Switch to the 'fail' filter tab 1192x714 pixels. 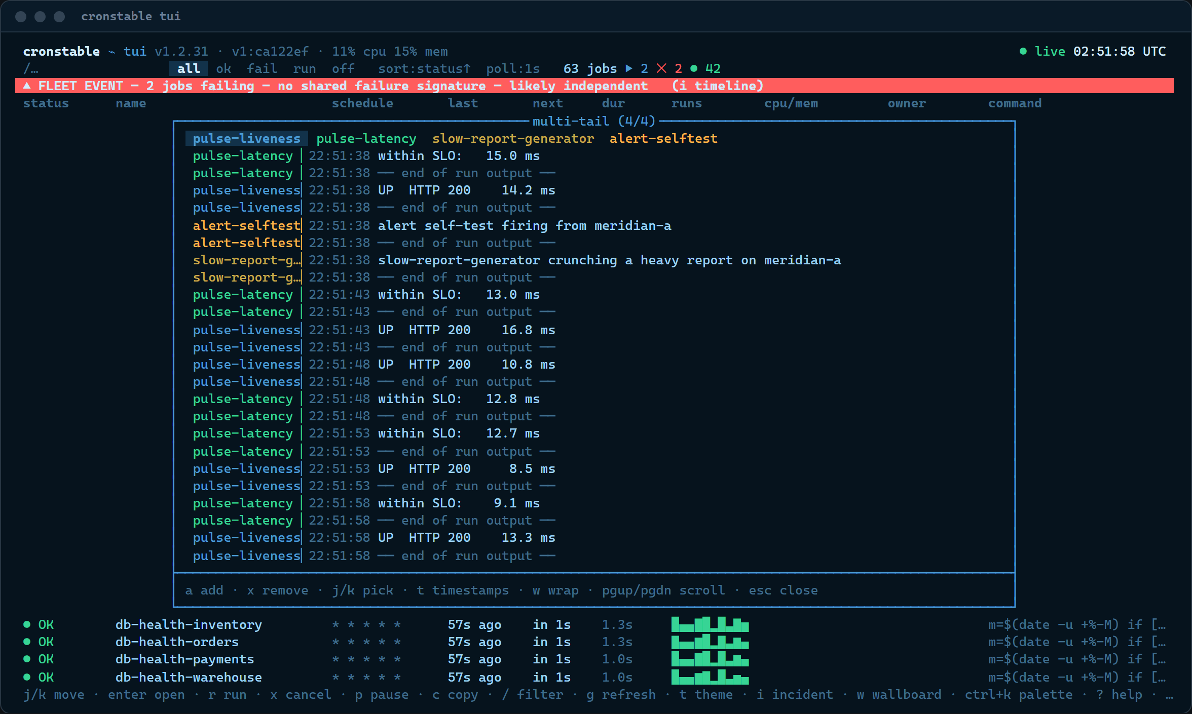click(262, 68)
